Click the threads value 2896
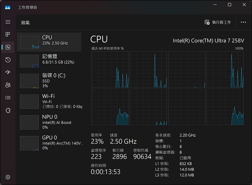 click(x=120, y=157)
